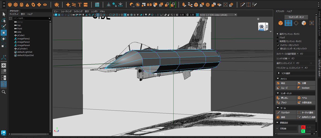Apply スムーズ (Smooth) to the mesh
The width and height of the screenshot is (321, 138).
click(x=286, y=88)
